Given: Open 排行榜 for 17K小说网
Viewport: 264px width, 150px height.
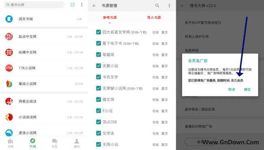Looking at the screenshot, I should click(79, 68).
